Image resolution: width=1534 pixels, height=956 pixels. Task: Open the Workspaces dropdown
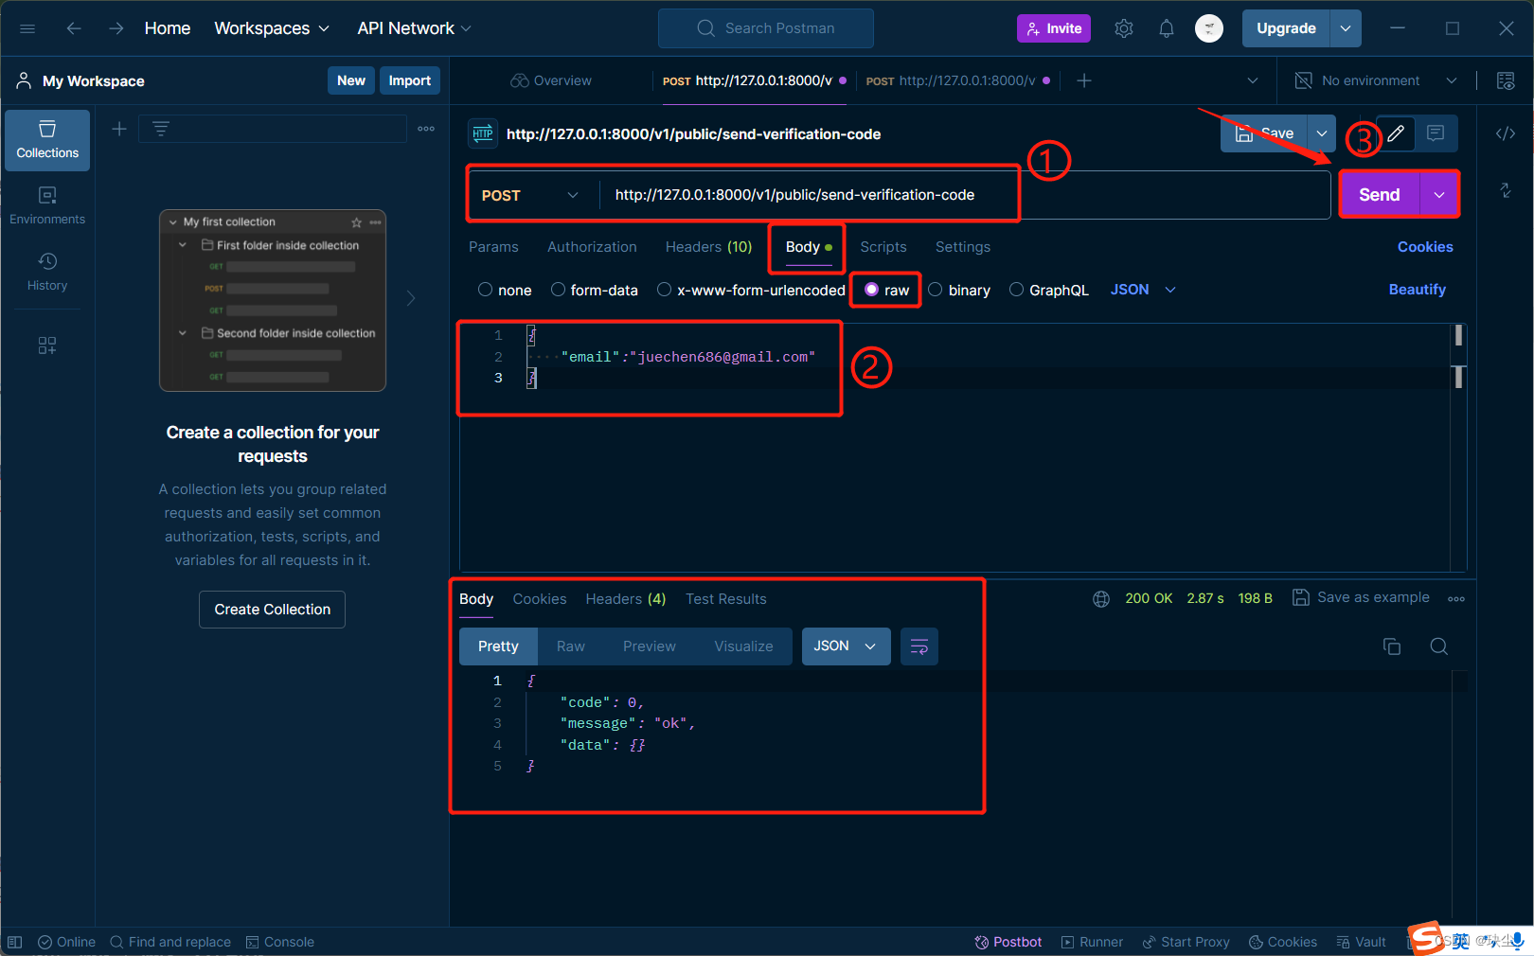272,28
